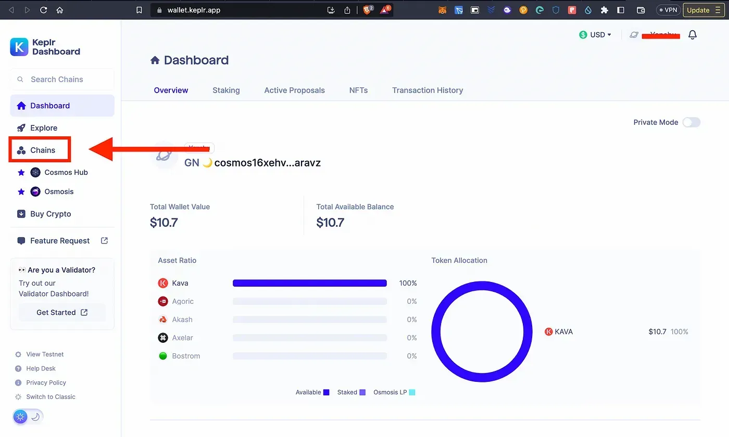Unstar Osmosis favorite
729x437 pixels.
coord(21,191)
